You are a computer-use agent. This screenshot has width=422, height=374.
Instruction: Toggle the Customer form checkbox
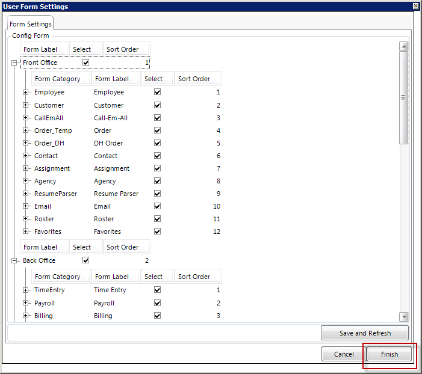pyautogui.click(x=158, y=105)
